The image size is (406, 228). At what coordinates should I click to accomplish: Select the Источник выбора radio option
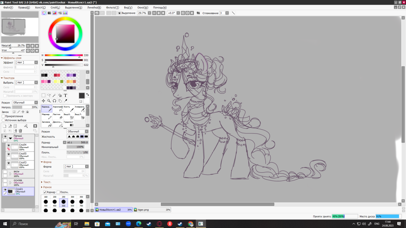3,120
